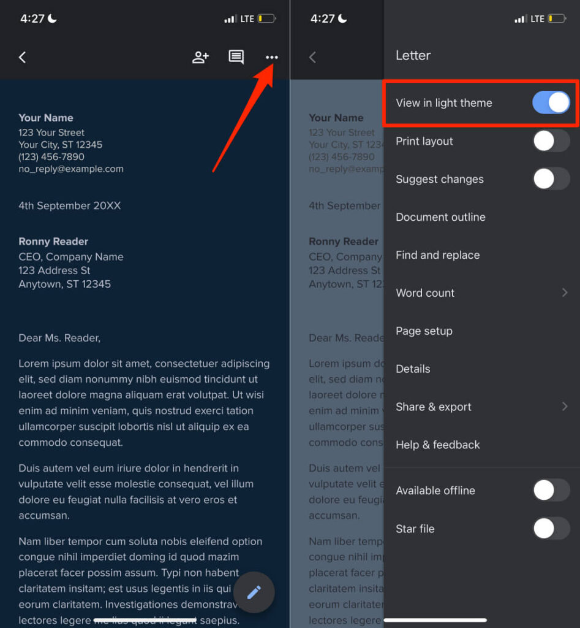This screenshot has width=580, height=628.
Task: Disable the View in light theme switch
Action: [x=551, y=102]
